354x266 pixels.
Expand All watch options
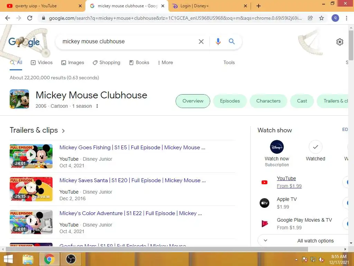[x=304, y=241]
